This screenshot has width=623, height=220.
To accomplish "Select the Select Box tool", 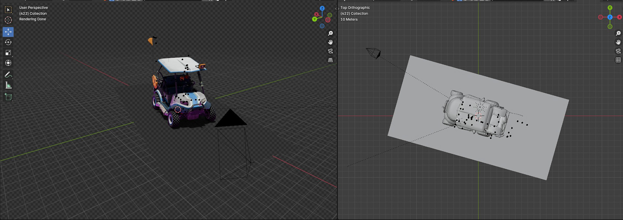I will 8,10.
